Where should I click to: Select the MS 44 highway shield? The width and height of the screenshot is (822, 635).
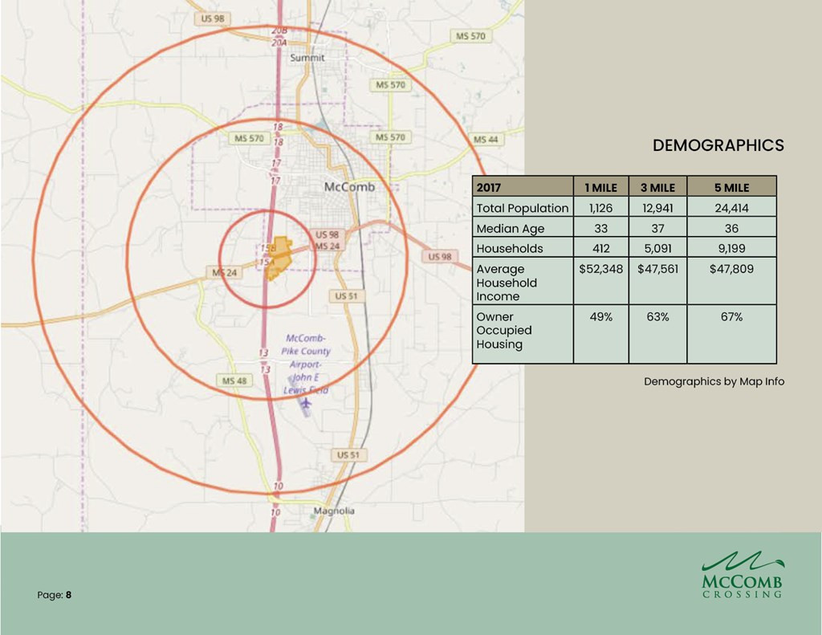coord(486,140)
